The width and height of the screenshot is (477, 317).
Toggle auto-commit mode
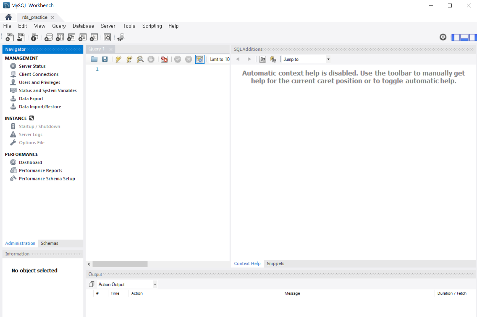(200, 59)
